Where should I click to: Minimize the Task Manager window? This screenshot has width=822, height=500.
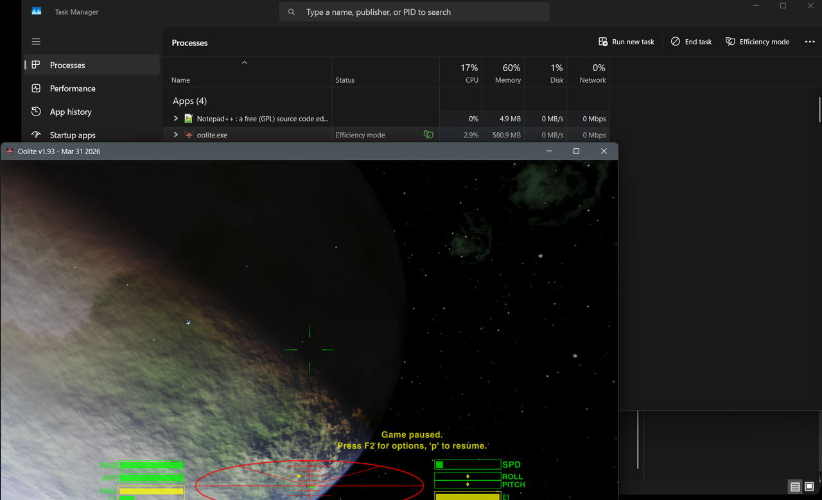756,6
